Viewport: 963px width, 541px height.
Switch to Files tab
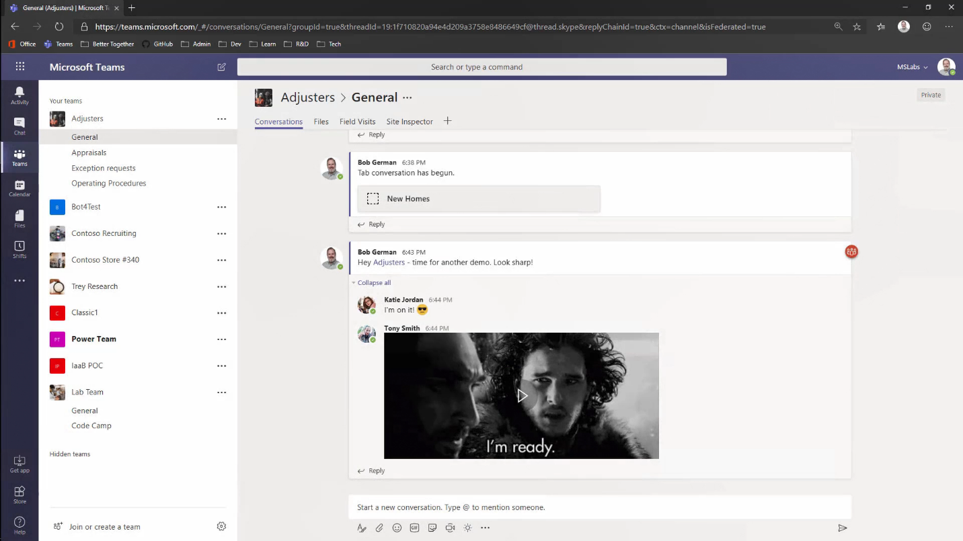321,122
